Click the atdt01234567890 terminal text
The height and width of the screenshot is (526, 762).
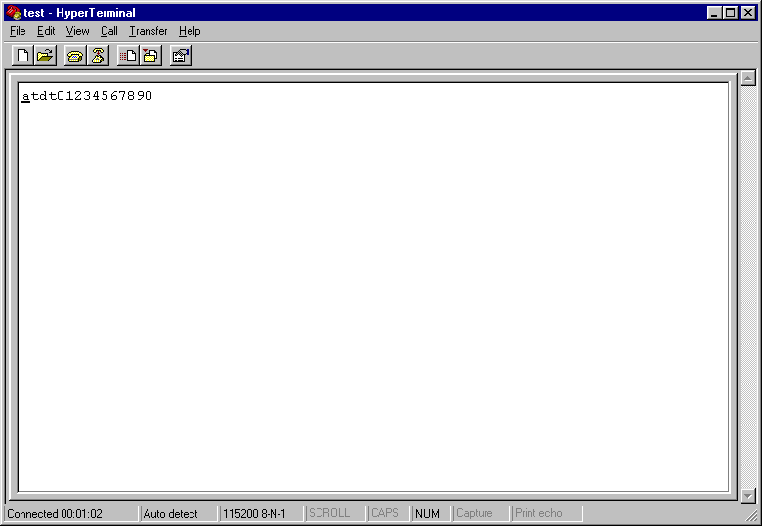(88, 95)
